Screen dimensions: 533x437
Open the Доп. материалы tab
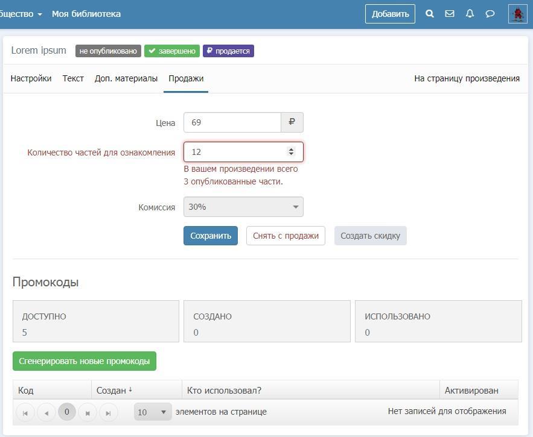tap(126, 78)
